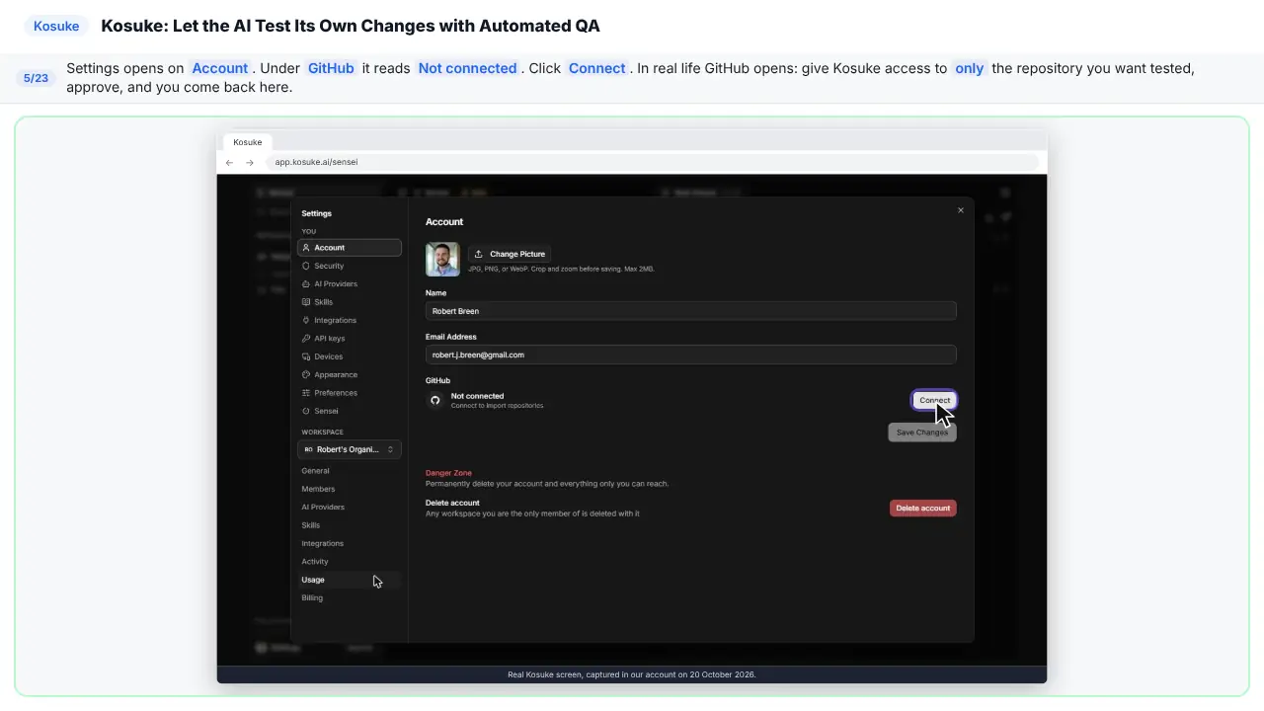
Task: Open the Usage workspace page
Action: pos(350,580)
